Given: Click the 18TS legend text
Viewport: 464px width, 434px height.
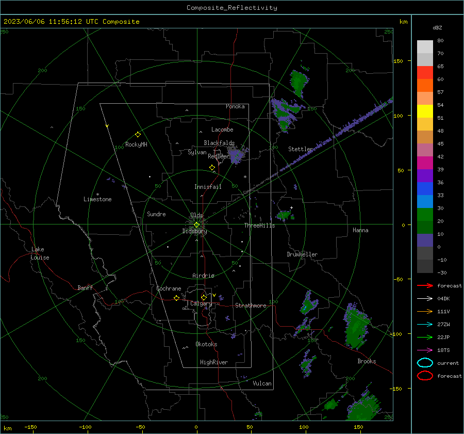Looking at the screenshot, I should tap(443, 350).
